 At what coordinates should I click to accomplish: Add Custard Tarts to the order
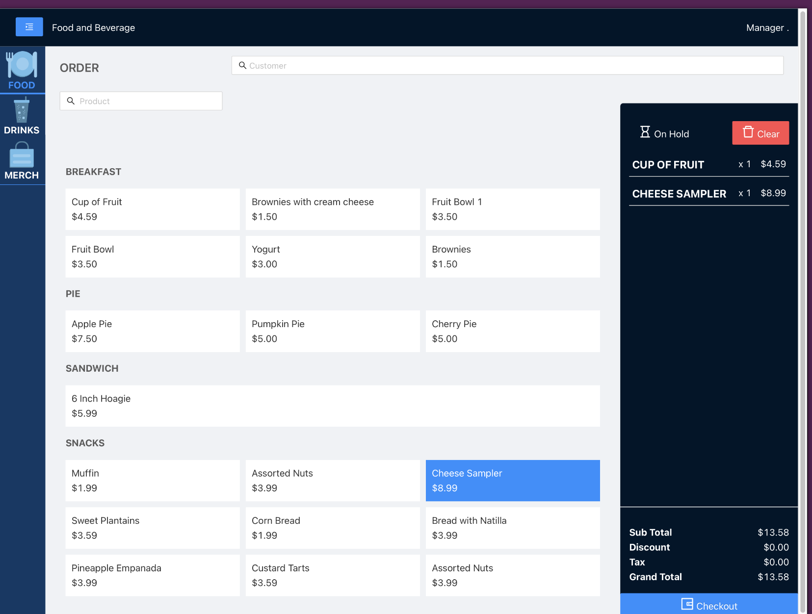(332, 575)
